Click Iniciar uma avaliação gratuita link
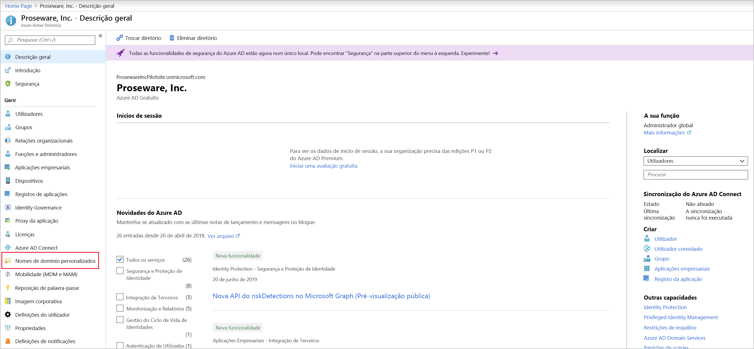The height and width of the screenshot is (349, 754). tap(323, 166)
